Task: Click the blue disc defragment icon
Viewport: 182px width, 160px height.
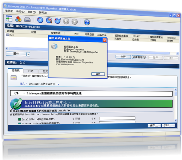Action: (x=40, y=20)
